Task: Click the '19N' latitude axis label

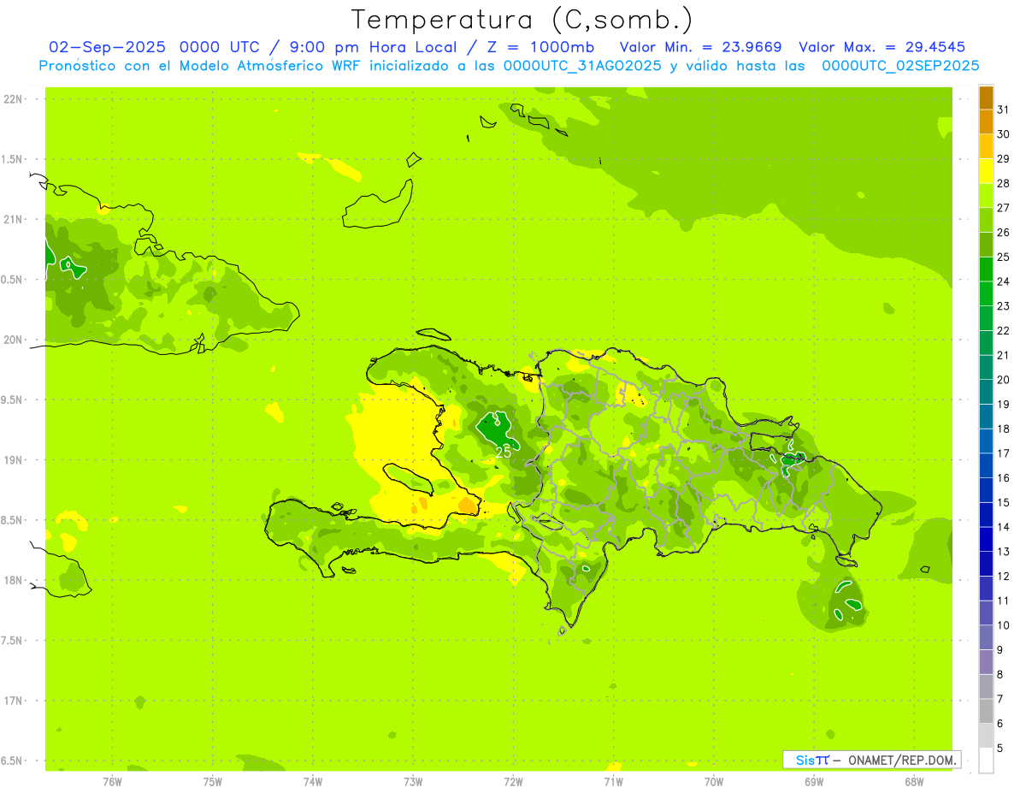Action: (x=14, y=460)
